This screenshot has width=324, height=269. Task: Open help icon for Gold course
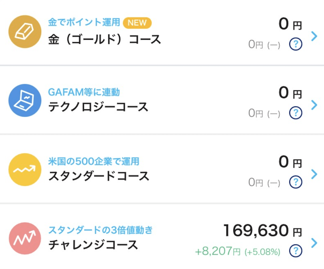[296, 44]
